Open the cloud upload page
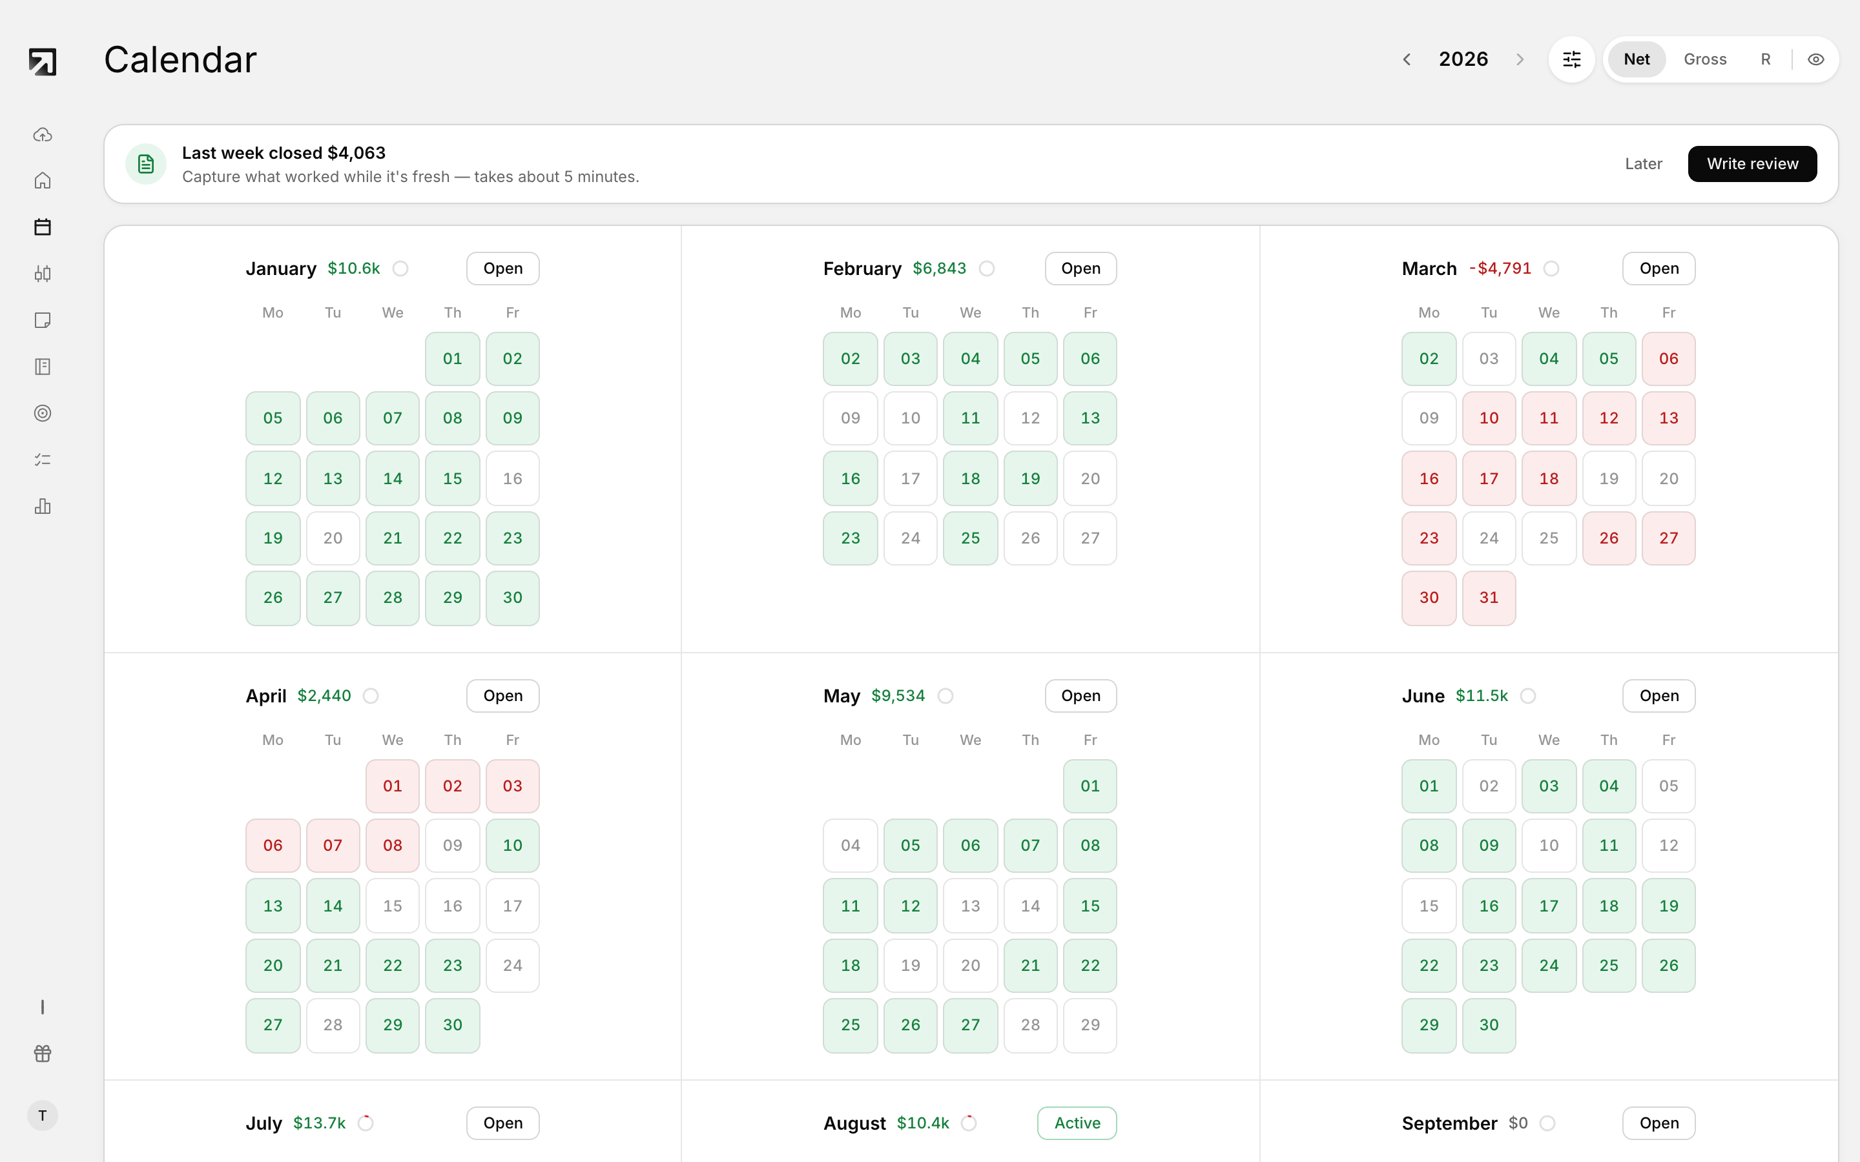This screenshot has height=1162, width=1860. (42, 134)
